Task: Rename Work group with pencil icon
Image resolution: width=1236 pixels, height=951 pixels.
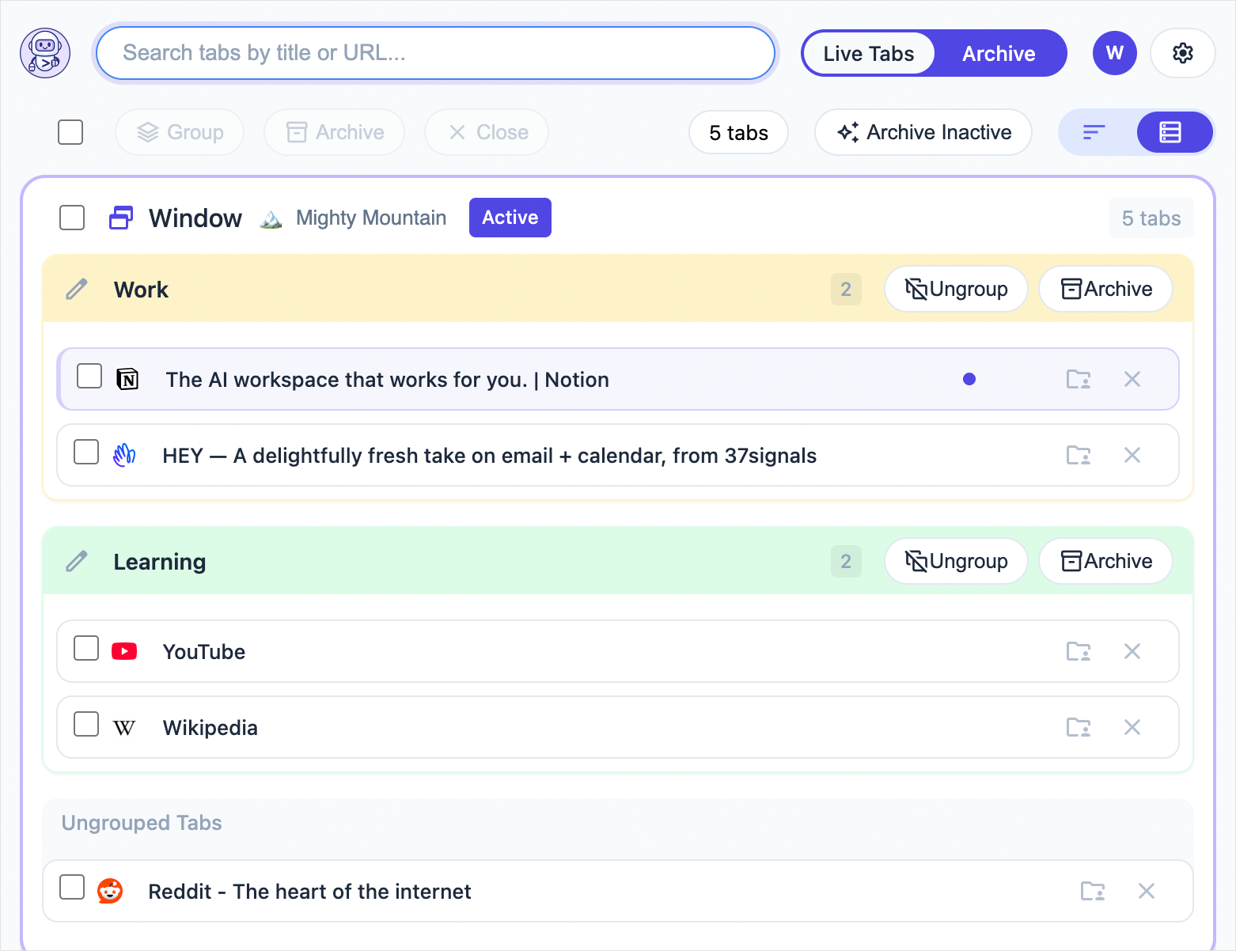Action: (x=77, y=290)
